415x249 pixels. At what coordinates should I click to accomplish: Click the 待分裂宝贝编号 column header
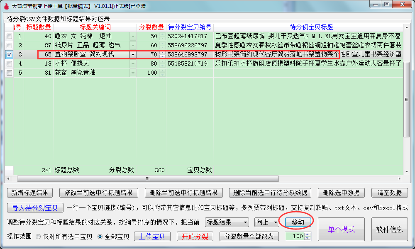point(190,27)
